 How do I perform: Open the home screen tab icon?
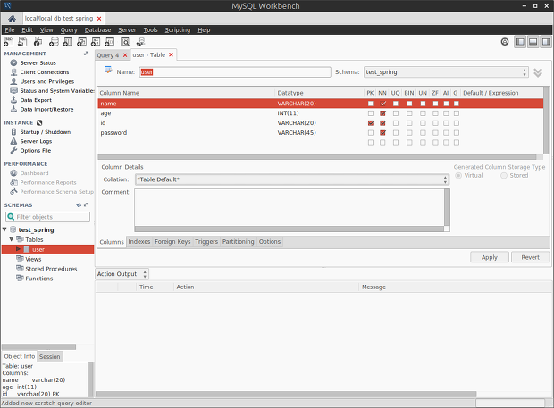point(12,19)
